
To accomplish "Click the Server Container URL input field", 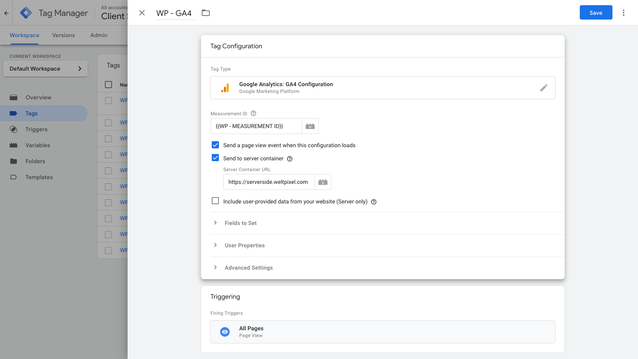I will pyautogui.click(x=269, y=182).
